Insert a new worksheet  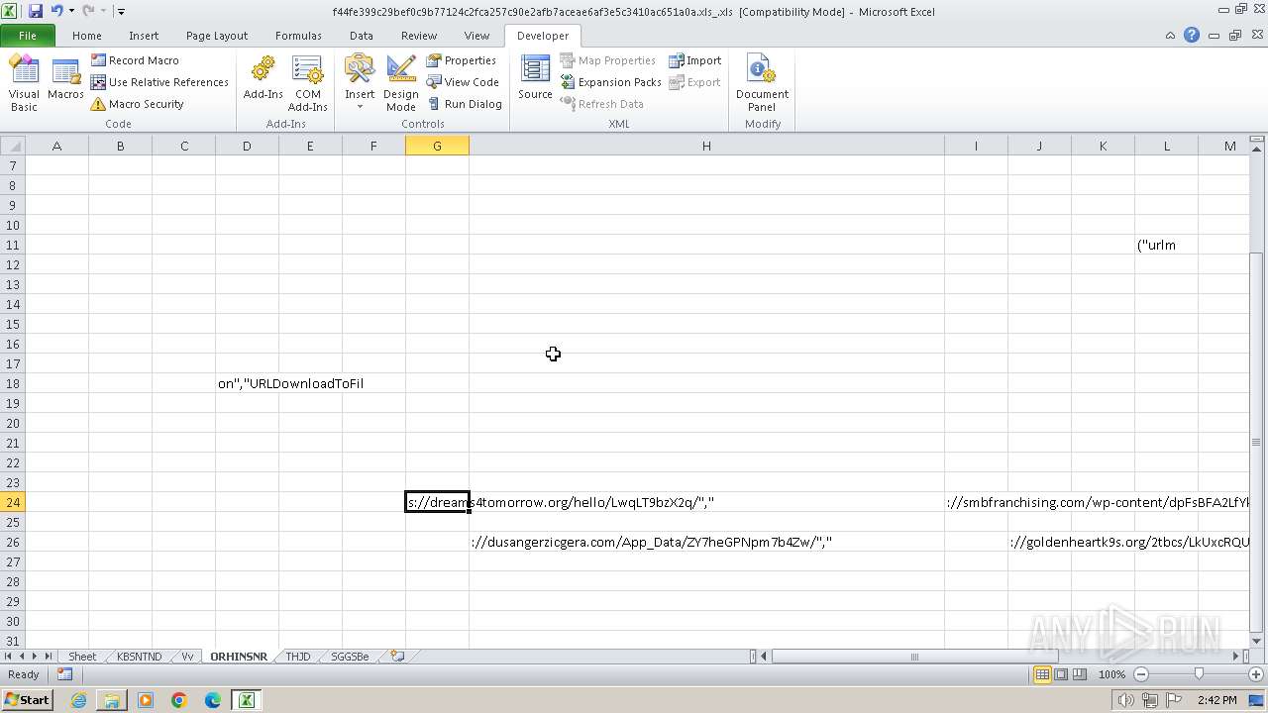397,657
